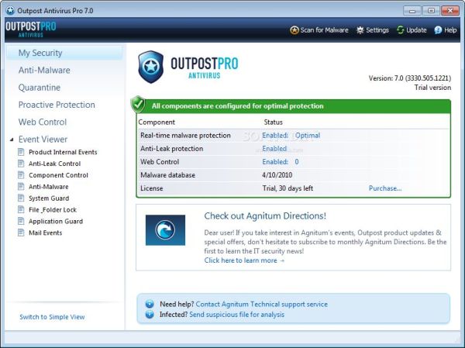Click the document icon beside System Guard
The width and height of the screenshot is (465, 348).
coord(21,198)
